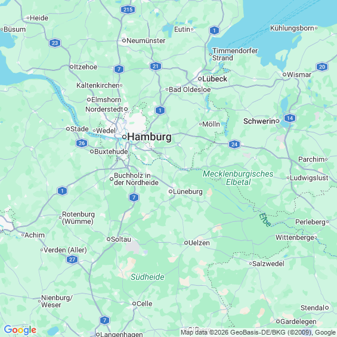Screen dimensions: 337x337
Task: Click the Lübeck city marker
Action: tap(200, 79)
